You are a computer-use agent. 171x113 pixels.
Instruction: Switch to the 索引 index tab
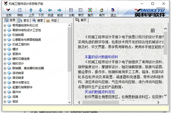click(x=24, y=21)
